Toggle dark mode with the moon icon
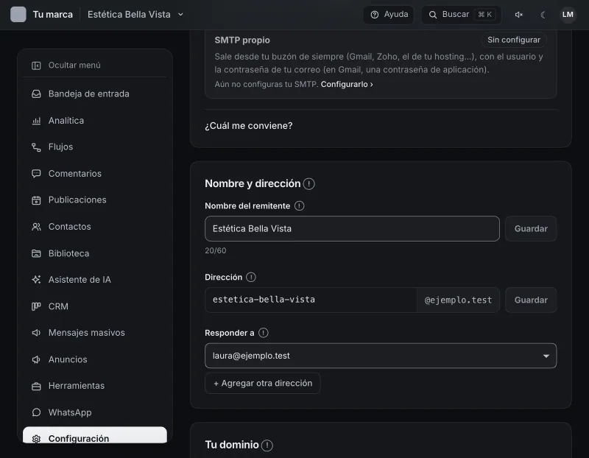The image size is (589, 458). 543,15
